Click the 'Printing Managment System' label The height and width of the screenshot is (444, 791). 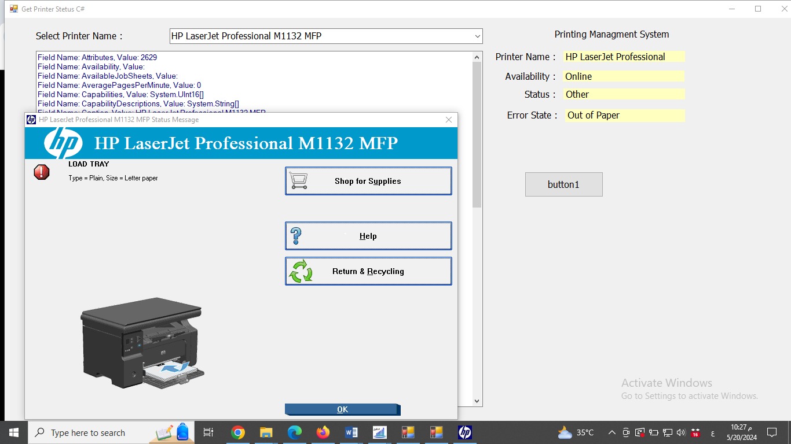(611, 34)
